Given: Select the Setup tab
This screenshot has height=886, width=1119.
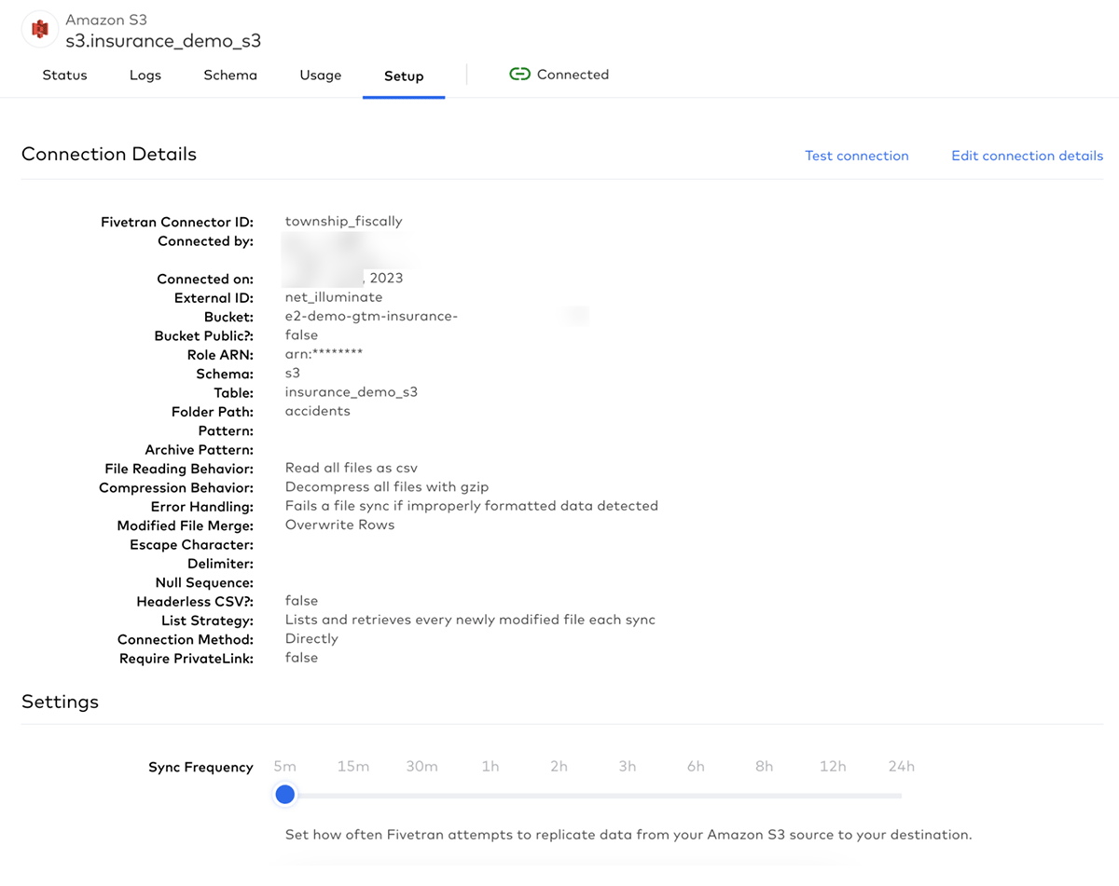Looking at the screenshot, I should coord(403,75).
